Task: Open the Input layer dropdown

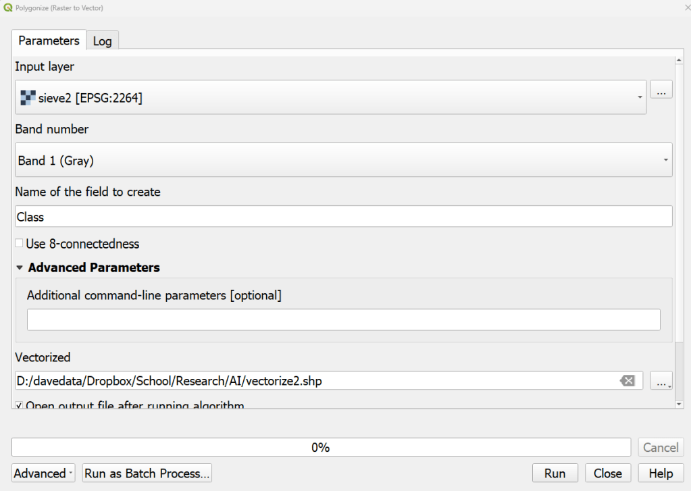Action: [330, 97]
